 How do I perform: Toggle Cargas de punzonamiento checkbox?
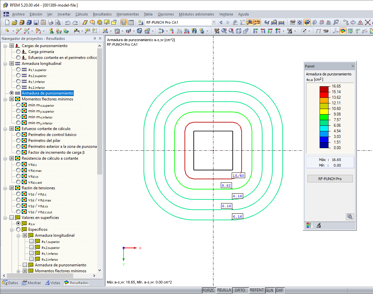[x=12, y=46]
